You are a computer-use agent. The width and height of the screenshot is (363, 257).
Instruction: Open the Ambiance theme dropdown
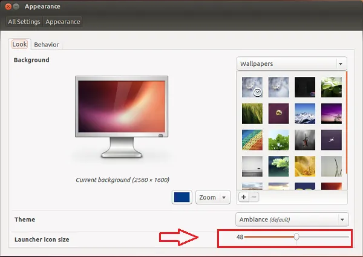click(x=292, y=219)
